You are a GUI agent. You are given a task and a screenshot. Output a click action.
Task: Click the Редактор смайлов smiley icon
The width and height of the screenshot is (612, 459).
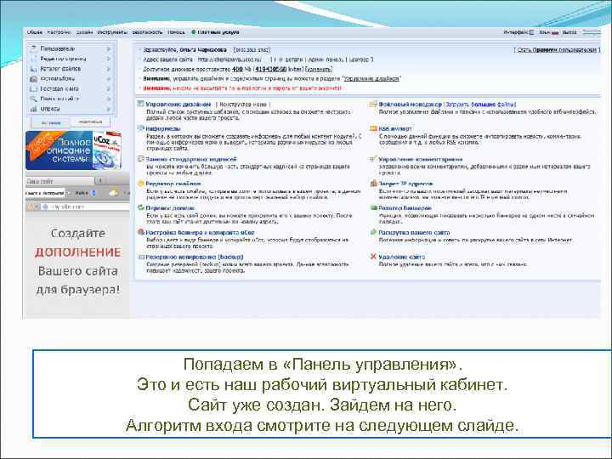[140, 184]
